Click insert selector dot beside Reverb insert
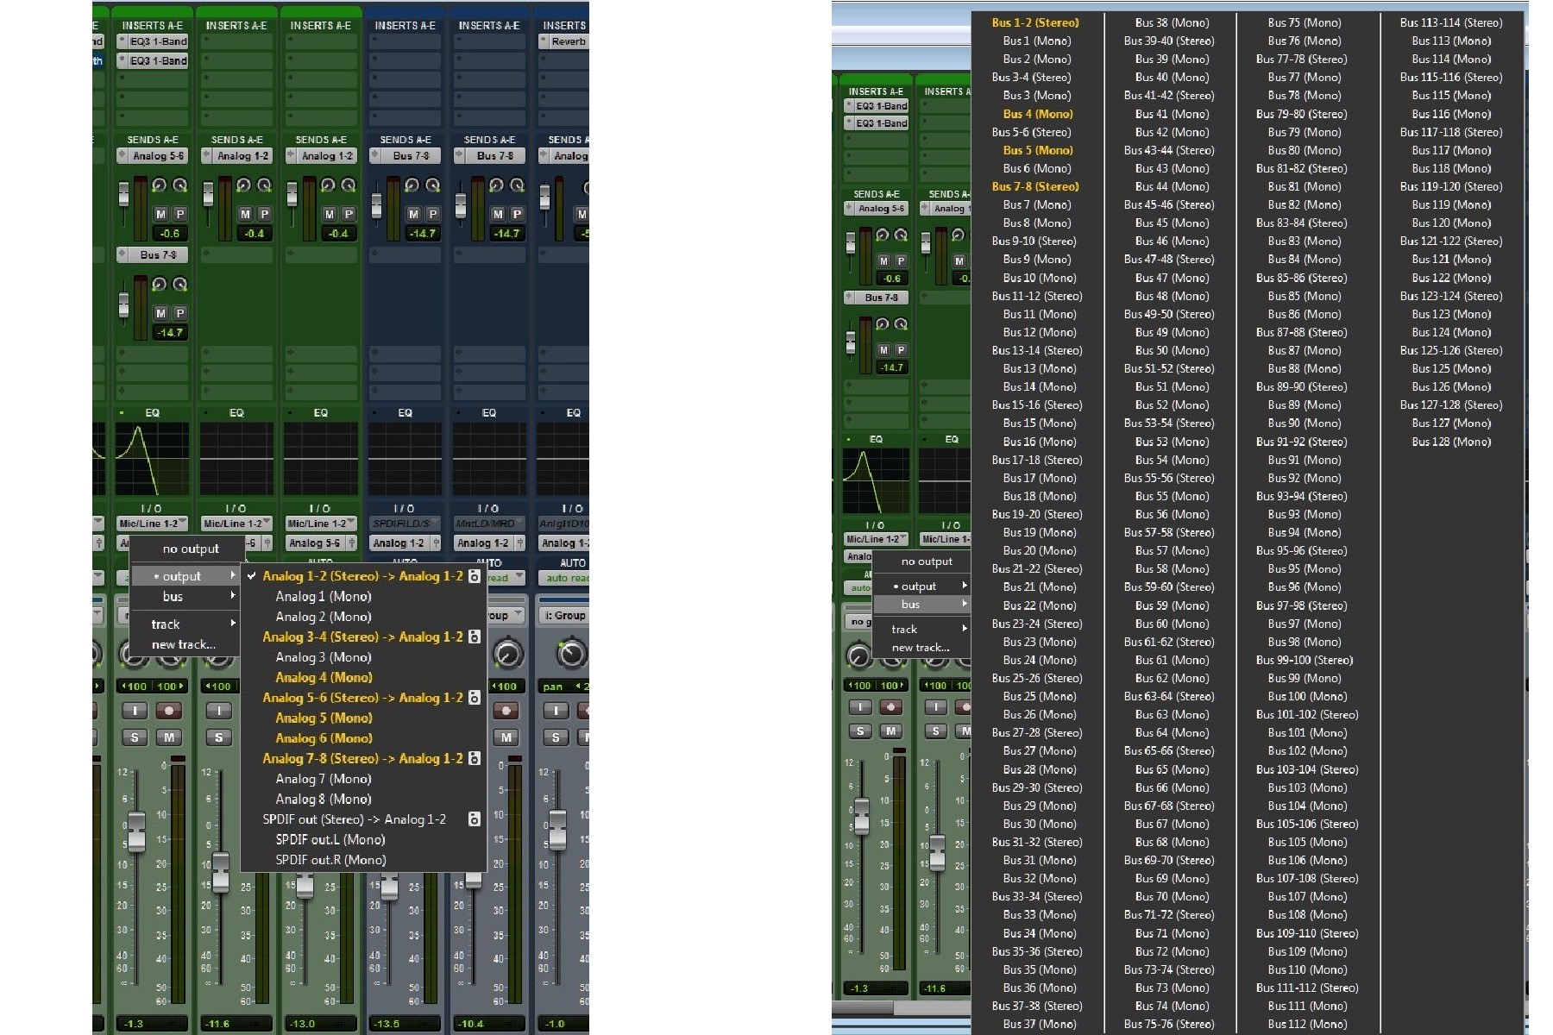1553x1035 pixels. [x=544, y=41]
